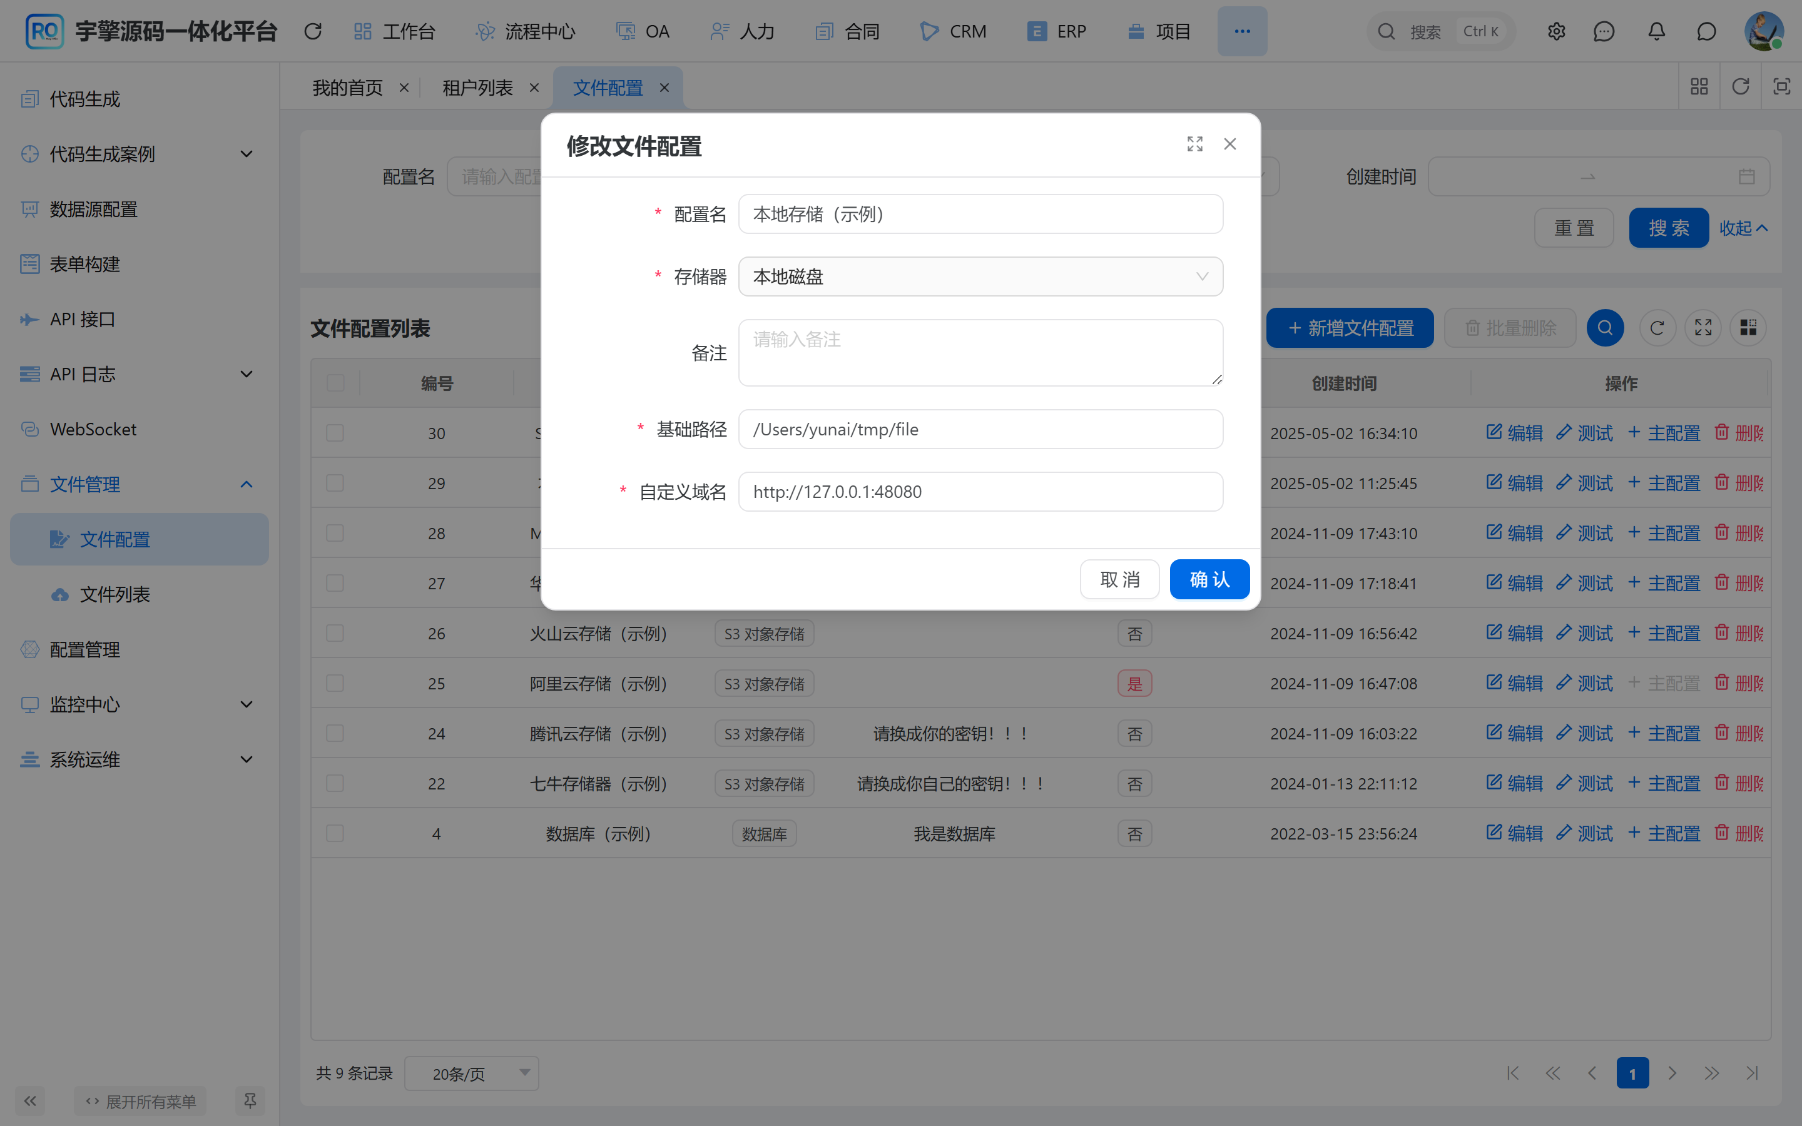The height and width of the screenshot is (1126, 1802).
Task: Click the pin icon at sidebar bottom
Action: point(250,1101)
